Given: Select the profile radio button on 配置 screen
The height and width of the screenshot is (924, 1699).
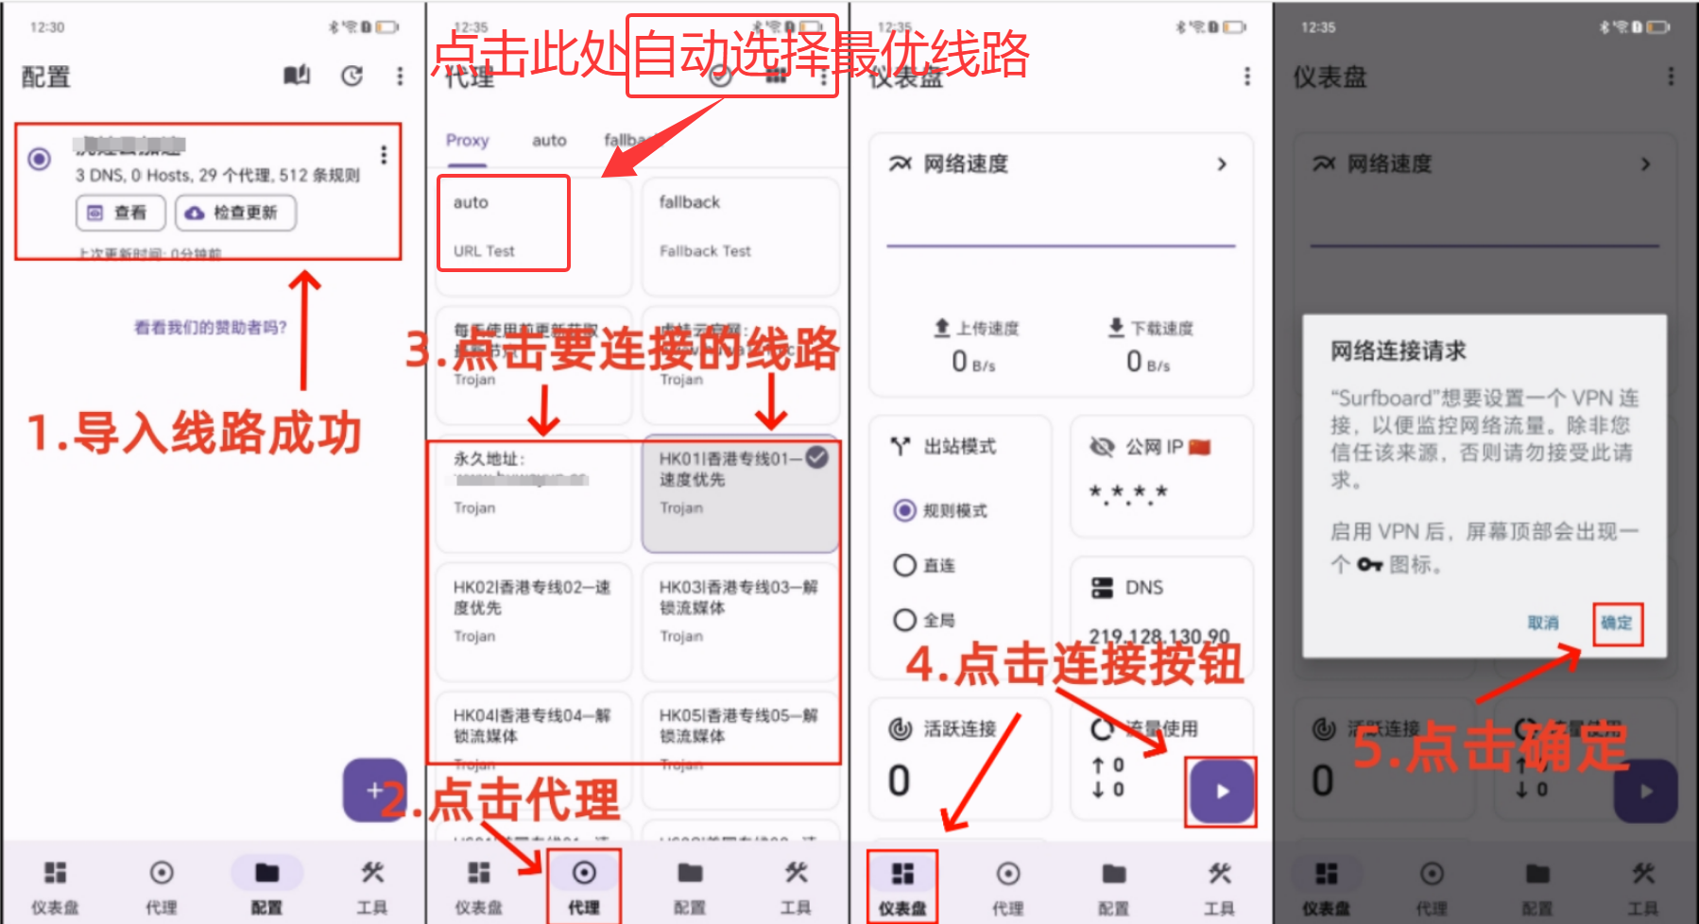Looking at the screenshot, I should coord(40,159).
